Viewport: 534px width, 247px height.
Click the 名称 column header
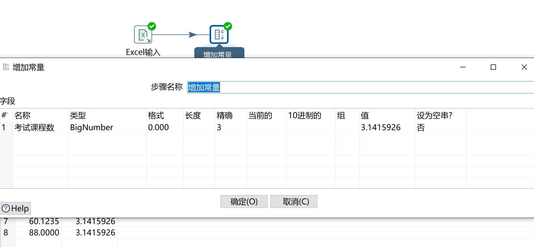tap(22, 115)
